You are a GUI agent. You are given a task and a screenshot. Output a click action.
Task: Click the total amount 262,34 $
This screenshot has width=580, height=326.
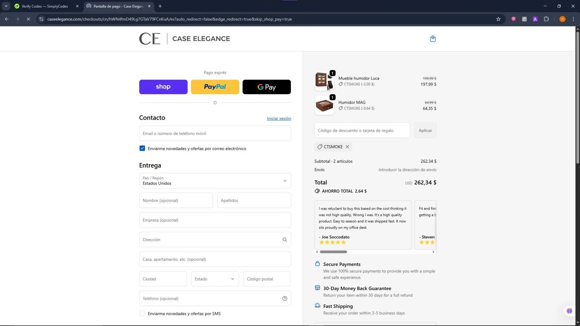(x=425, y=183)
